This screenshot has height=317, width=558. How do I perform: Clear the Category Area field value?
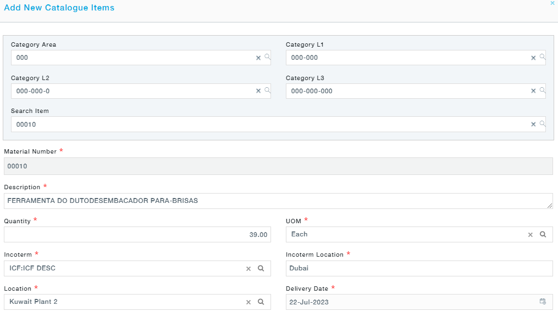click(258, 58)
